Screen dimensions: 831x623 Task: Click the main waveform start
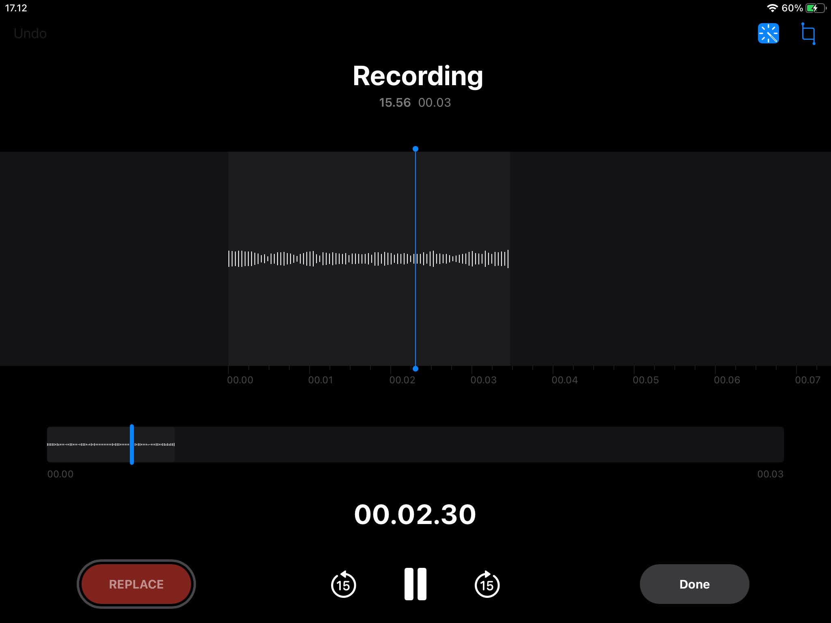coord(230,259)
